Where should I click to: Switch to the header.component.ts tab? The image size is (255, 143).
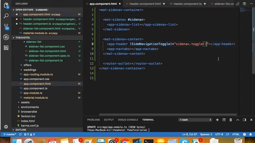188,4
